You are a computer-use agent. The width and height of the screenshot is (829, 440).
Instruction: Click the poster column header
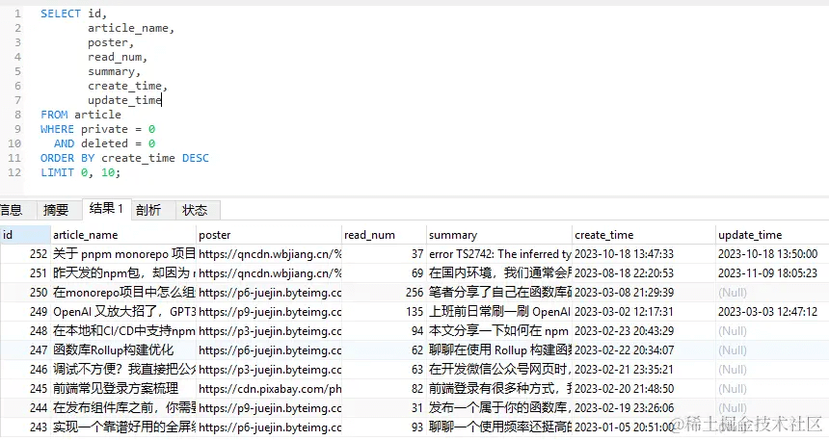point(269,235)
